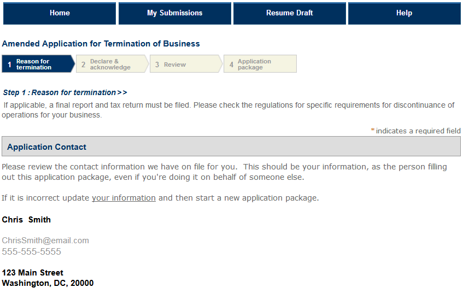
Task: Click the Resume Draft navigation button
Action: coord(289,14)
